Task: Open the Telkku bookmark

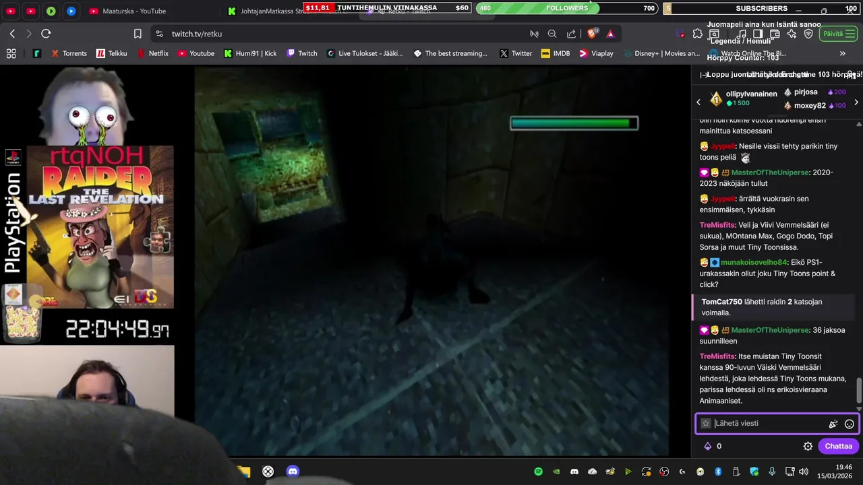Action: 111,53
